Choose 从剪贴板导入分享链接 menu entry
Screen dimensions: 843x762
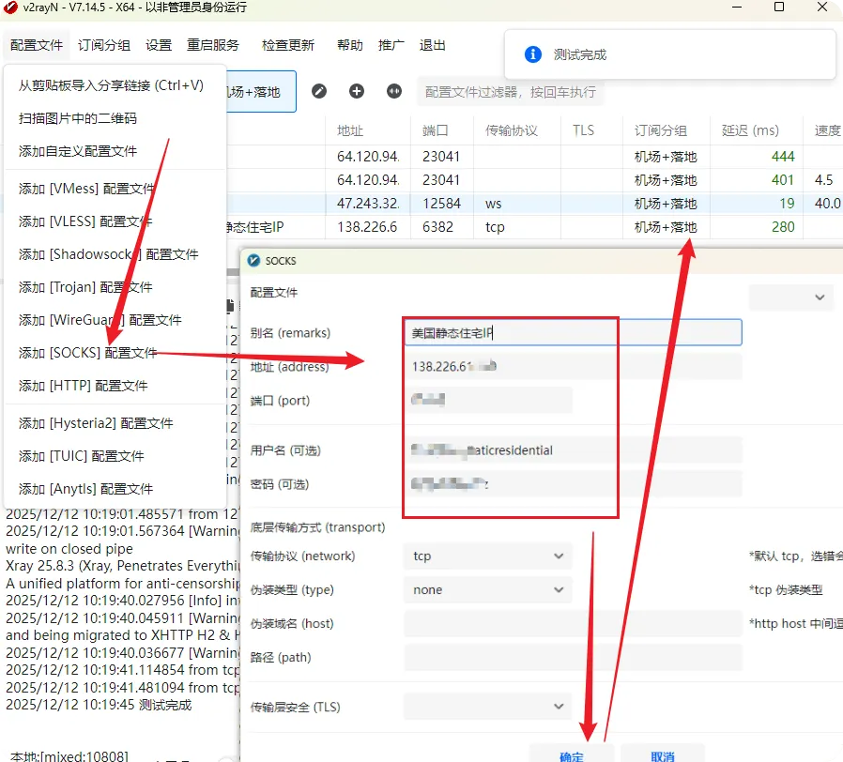[x=115, y=85]
